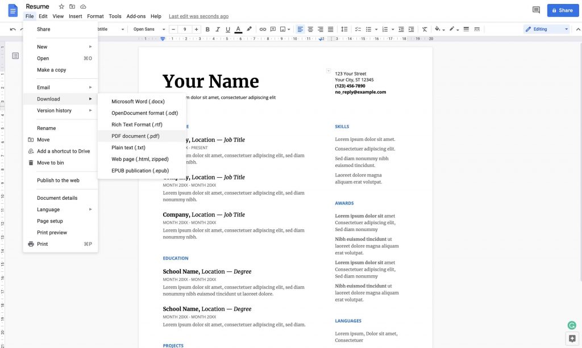Image resolution: width=582 pixels, height=348 pixels.
Task: Open the Open Sans font dropdown
Action: pyautogui.click(x=149, y=29)
